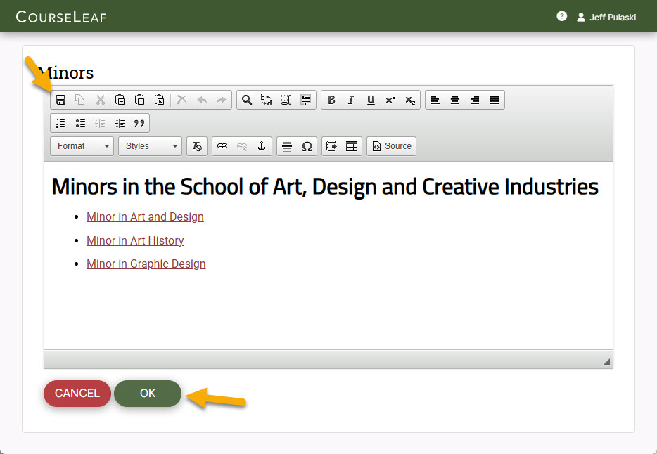Click the Paste clipboard icon
This screenshot has height=454, width=657.
point(120,100)
